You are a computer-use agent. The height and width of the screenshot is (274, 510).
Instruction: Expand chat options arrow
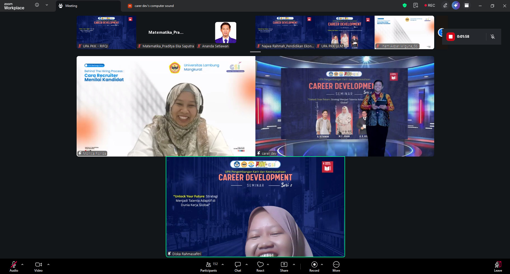(247, 264)
